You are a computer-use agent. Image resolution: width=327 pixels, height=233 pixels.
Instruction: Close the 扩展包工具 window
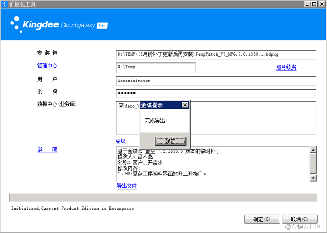click(x=322, y=4)
